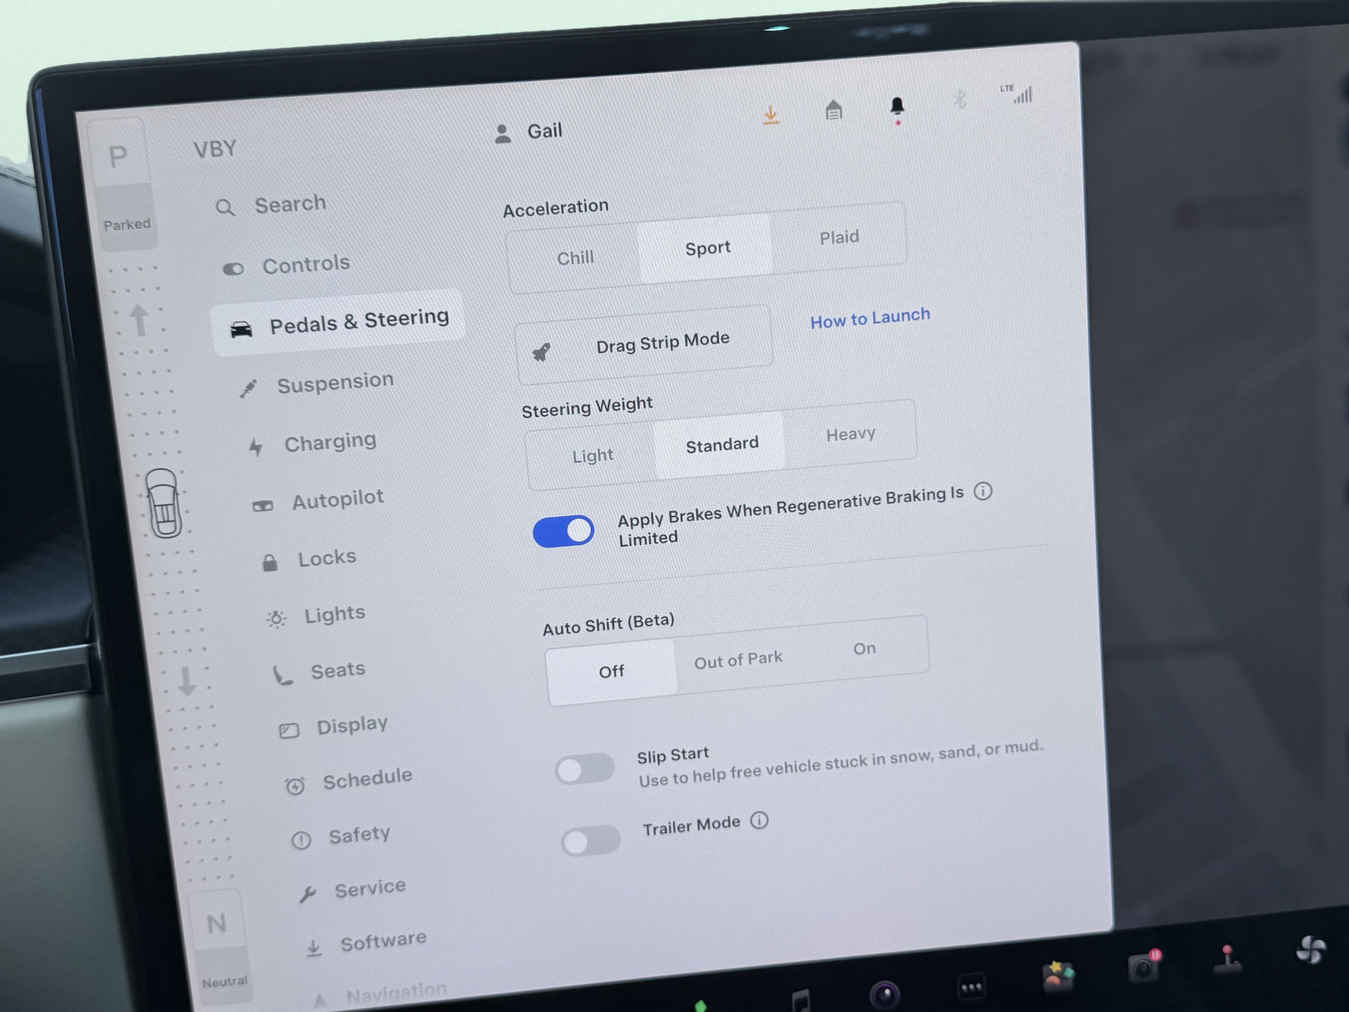Image resolution: width=1349 pixels, height=1012 pixels.
Task: Turn on Trailer Mode toggle
Action: click(590, 841)
